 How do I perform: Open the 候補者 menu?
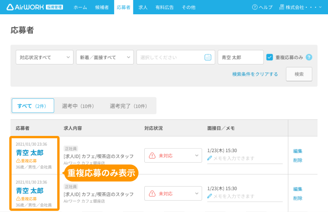tap(102, 7)
